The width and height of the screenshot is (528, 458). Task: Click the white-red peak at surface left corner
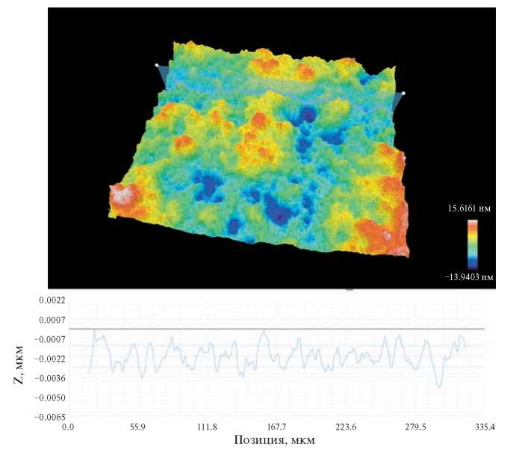121,199
